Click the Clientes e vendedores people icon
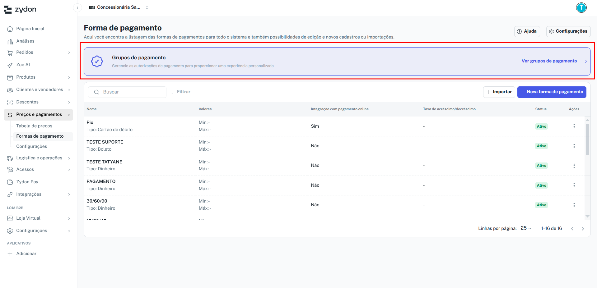Viewport: 597px width, 288px height. pyautogui.click(x=10, y=90)
